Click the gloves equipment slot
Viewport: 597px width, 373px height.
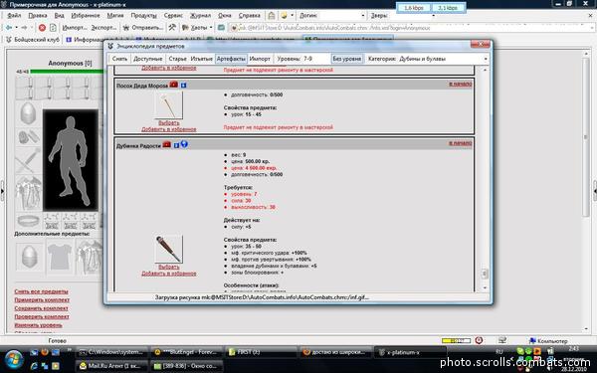(x=28, y=136)
